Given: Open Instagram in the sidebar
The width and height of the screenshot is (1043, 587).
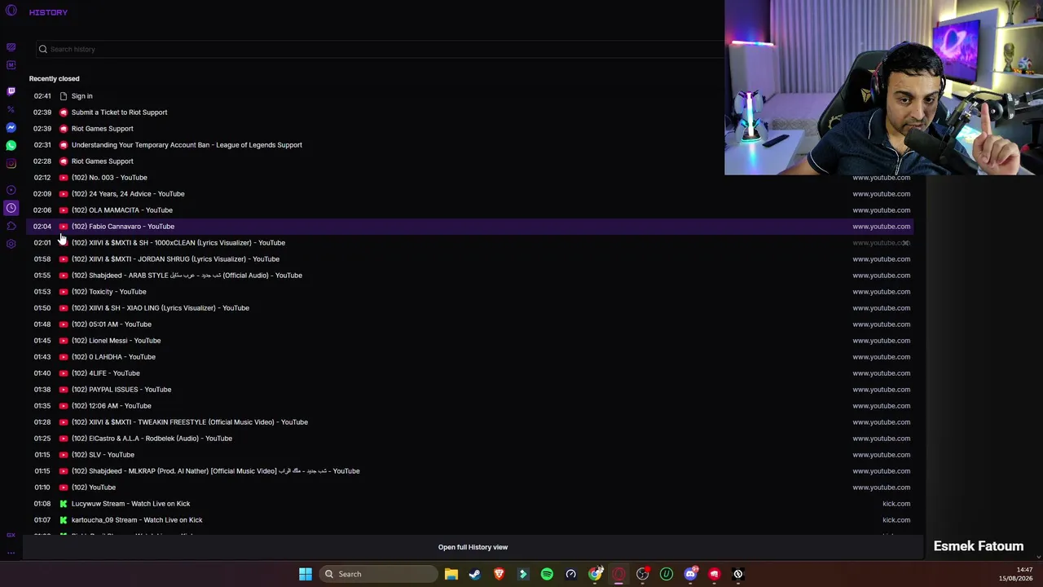Looking at the screenshot, I should [x=11, y=164].
